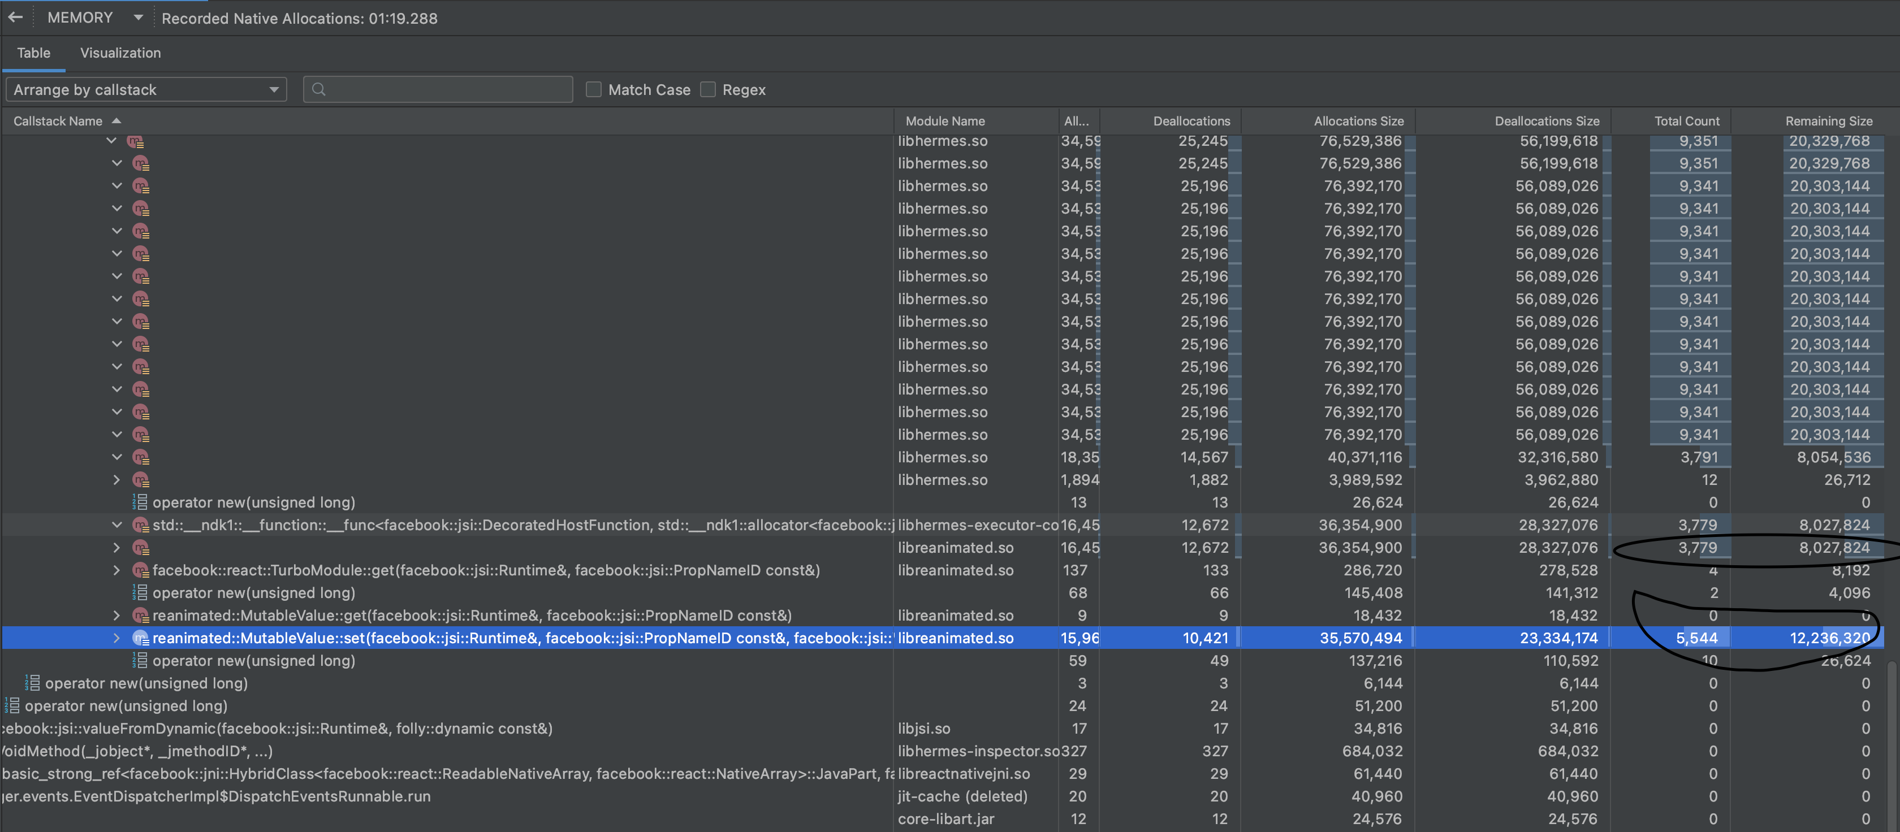Focus the search filter field
This screenshot has width=1900, height=832.
tap(437, 90)
